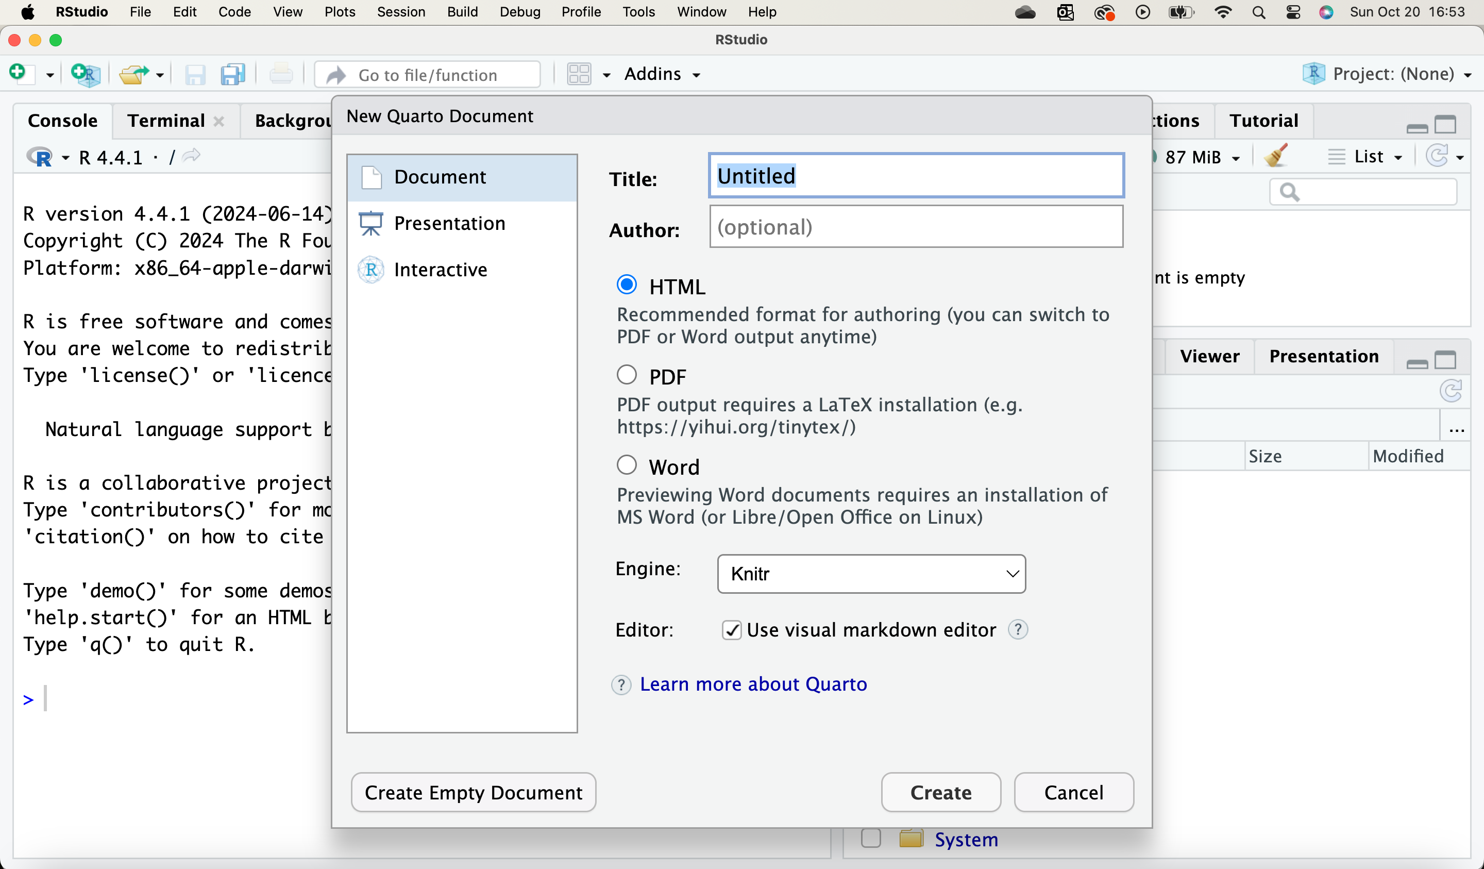Image resolution: width=1484 pixels, height=869 pixels.
Task: Open the Engine Knitr dropdown
Action: point(871,573)
